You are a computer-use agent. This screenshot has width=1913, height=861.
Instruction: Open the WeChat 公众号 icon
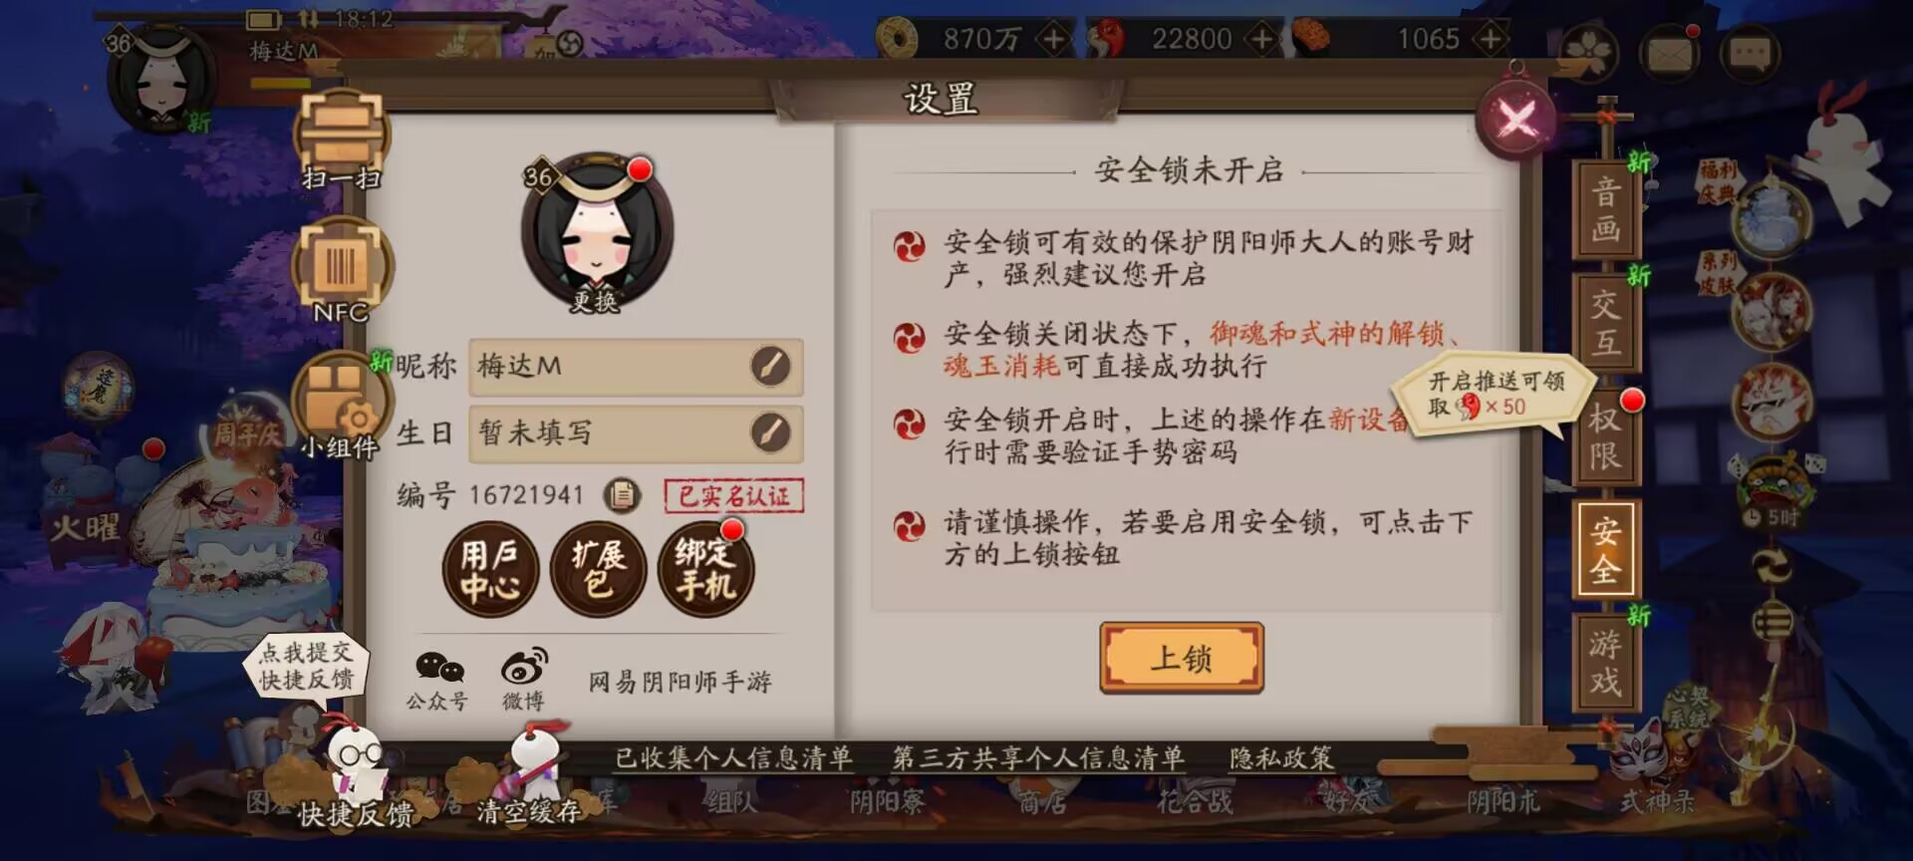tap(437, 680)
